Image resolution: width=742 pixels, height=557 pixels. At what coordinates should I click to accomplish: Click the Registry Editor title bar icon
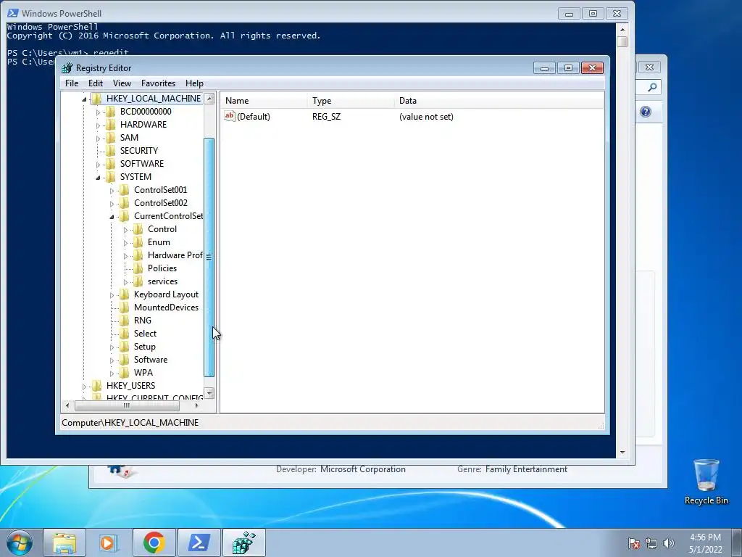click(x=67, y=68)
